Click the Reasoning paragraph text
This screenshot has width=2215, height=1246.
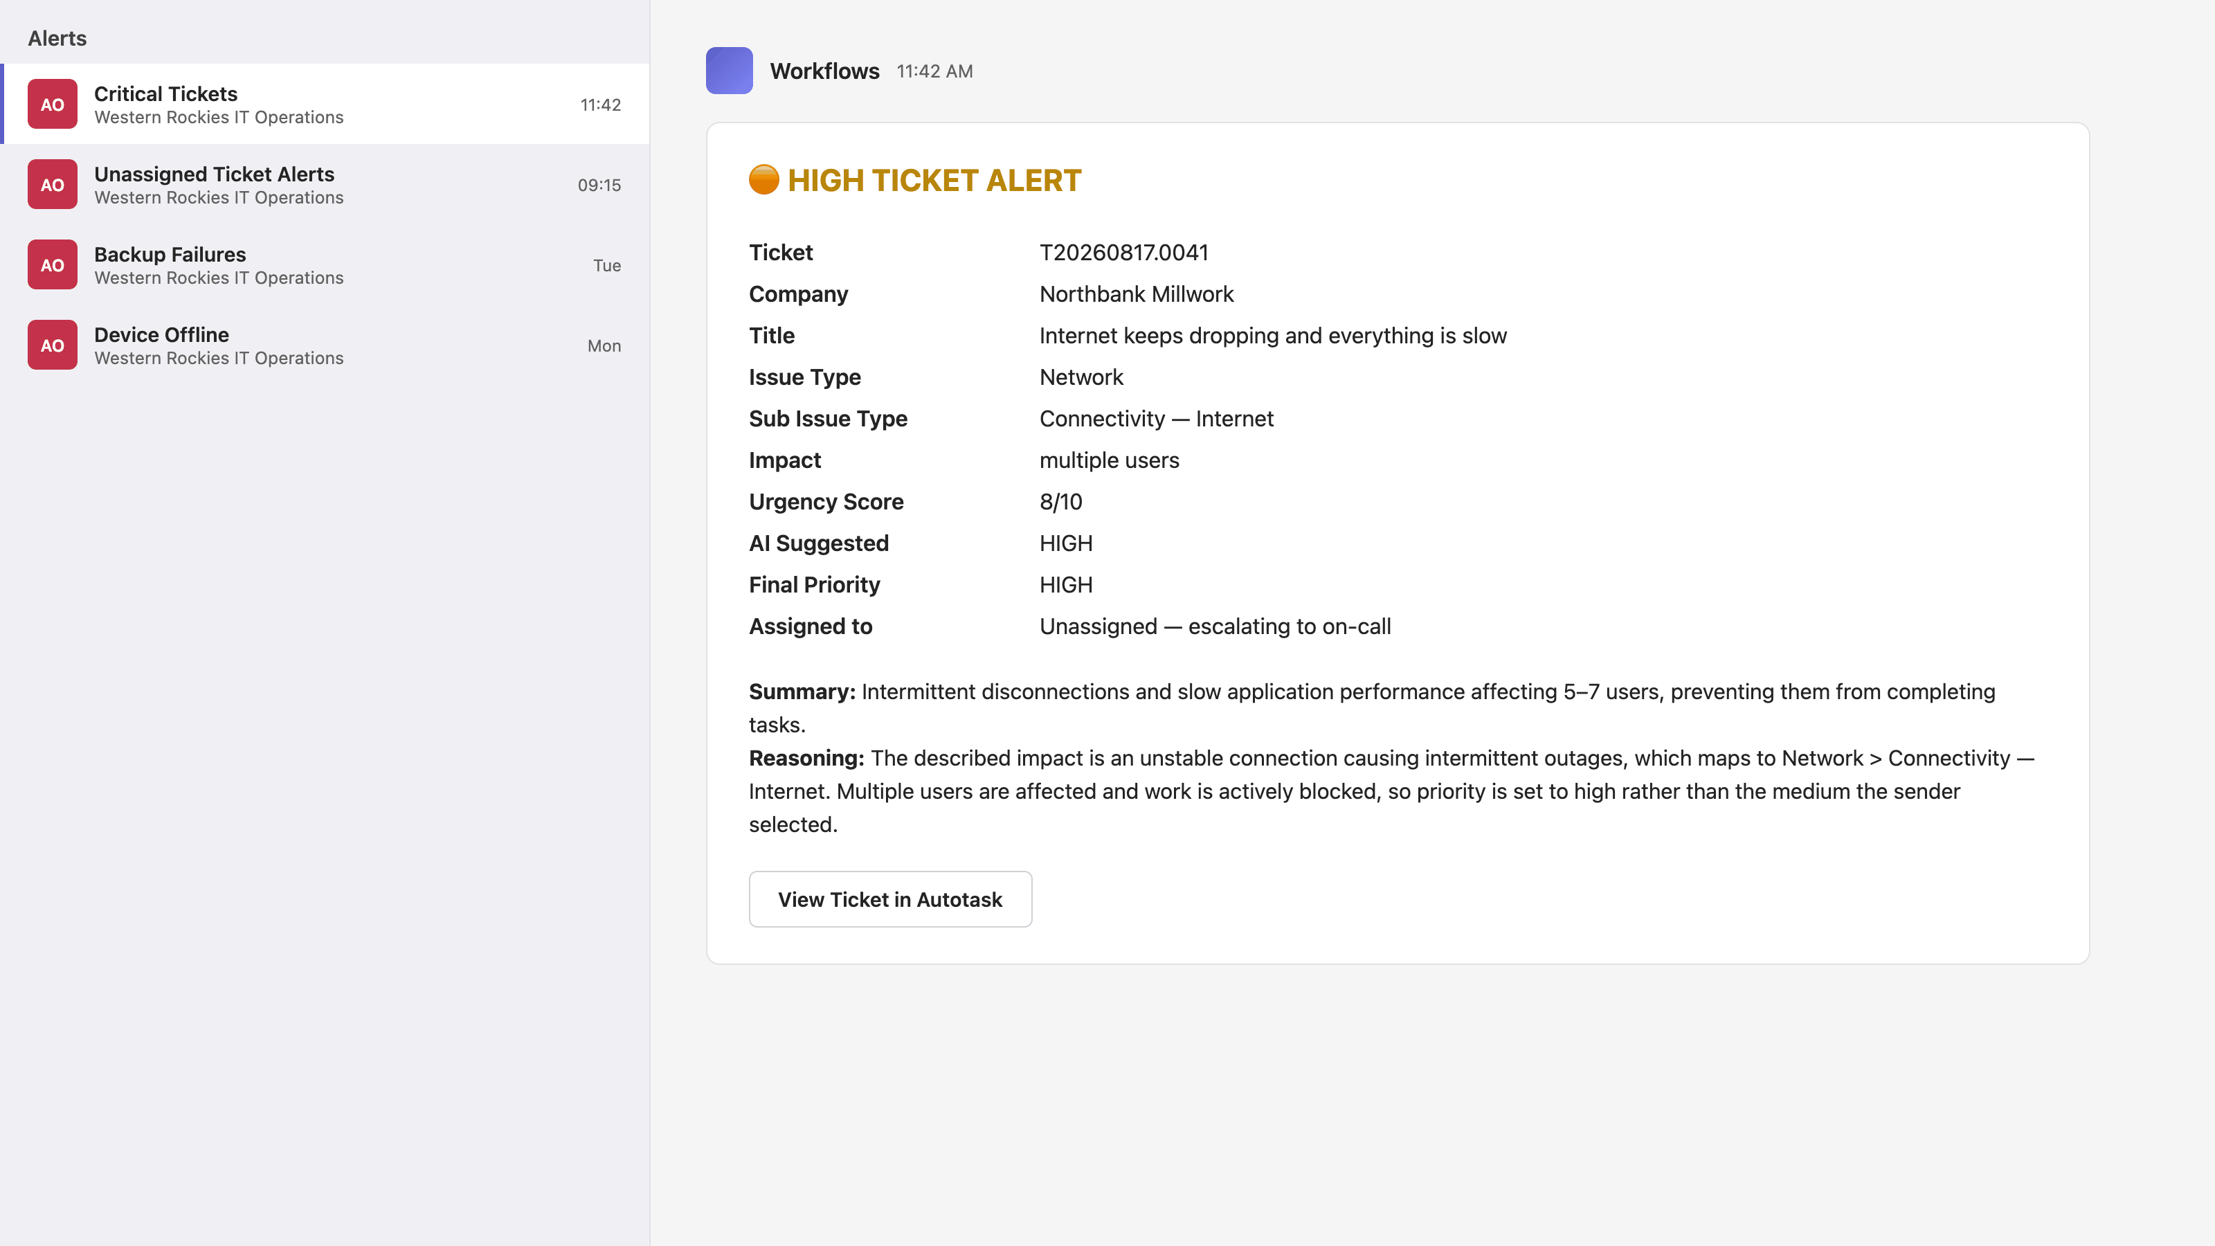click(1391, 791)
